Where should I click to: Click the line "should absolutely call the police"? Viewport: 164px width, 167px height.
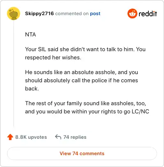click(82, 80)
